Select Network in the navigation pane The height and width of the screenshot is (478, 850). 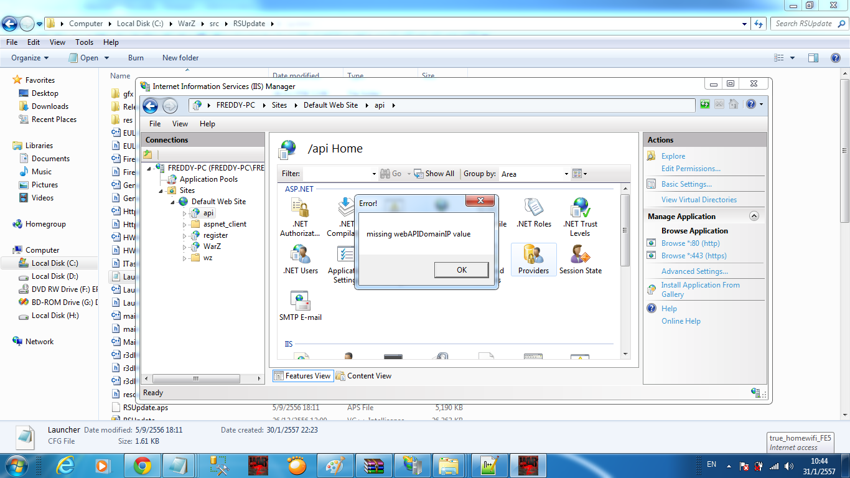click(39, 342)
